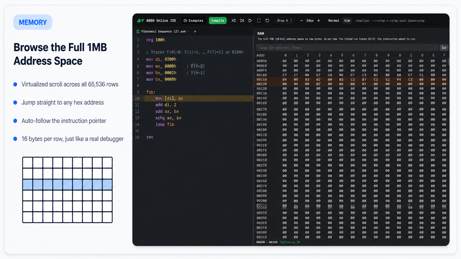461x259 pixels.
Task: Click the 'mov di, 0200h' line
Action: [x=161, y=59]
